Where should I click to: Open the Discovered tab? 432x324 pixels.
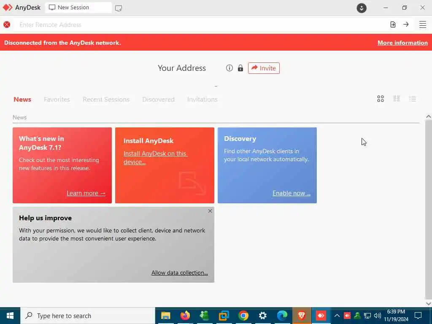coord(159,100)
